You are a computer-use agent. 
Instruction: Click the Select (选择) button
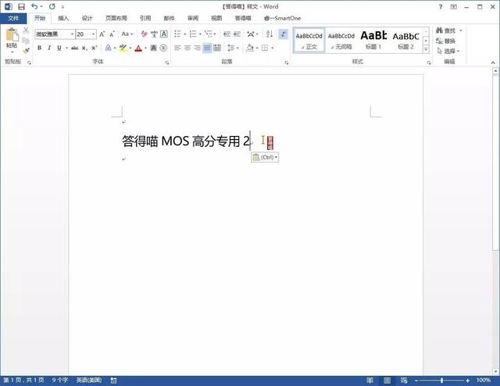(448, 51)
